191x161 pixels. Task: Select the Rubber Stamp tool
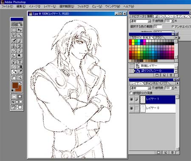coord(14,46)
